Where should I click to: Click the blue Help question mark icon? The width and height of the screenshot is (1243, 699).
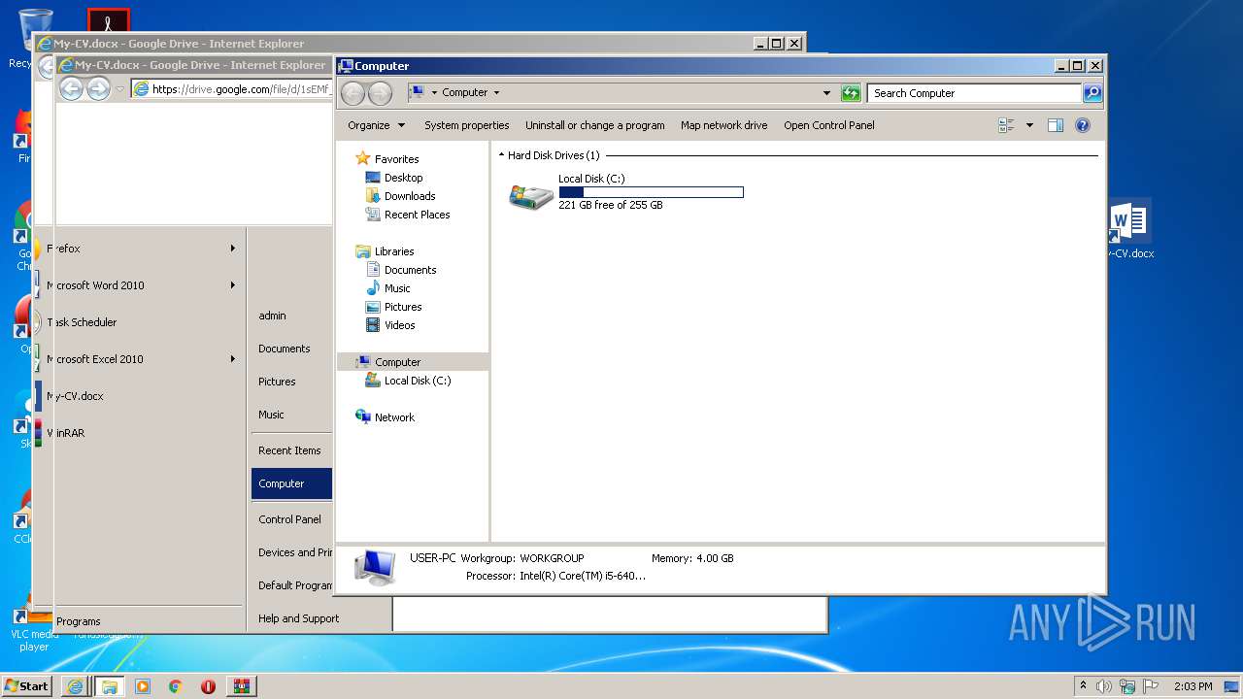click(1083, 125)
